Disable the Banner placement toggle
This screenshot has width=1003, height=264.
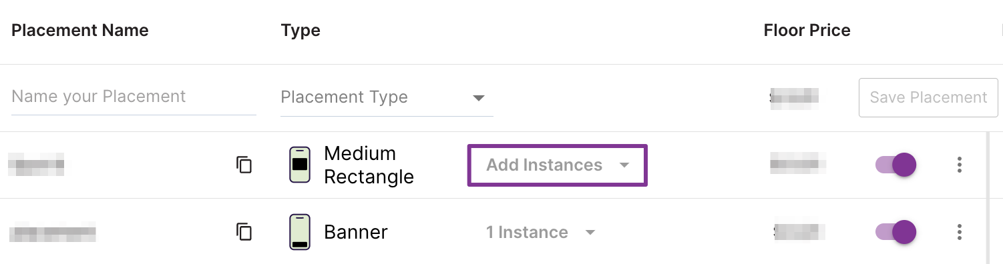(x=895, y=232)
